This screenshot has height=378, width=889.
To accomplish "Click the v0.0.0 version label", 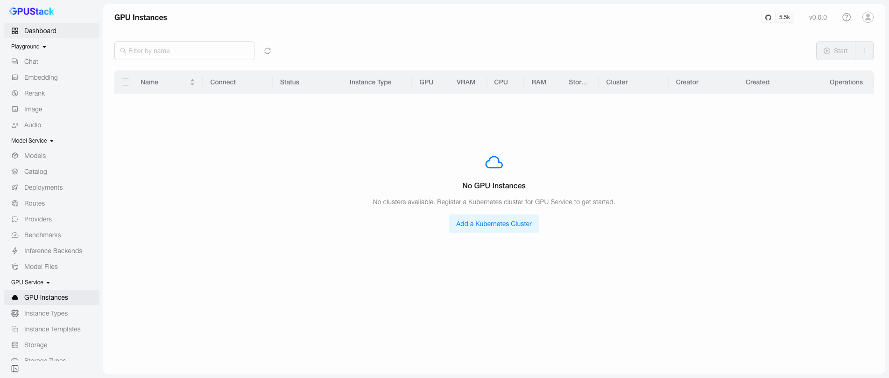I will [818, 17].
